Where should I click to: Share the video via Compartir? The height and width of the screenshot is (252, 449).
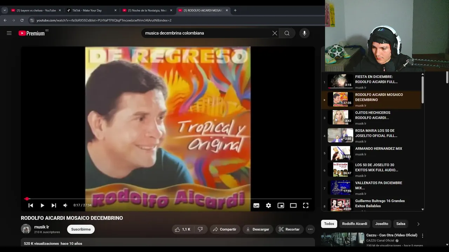[x=225, y=229]
